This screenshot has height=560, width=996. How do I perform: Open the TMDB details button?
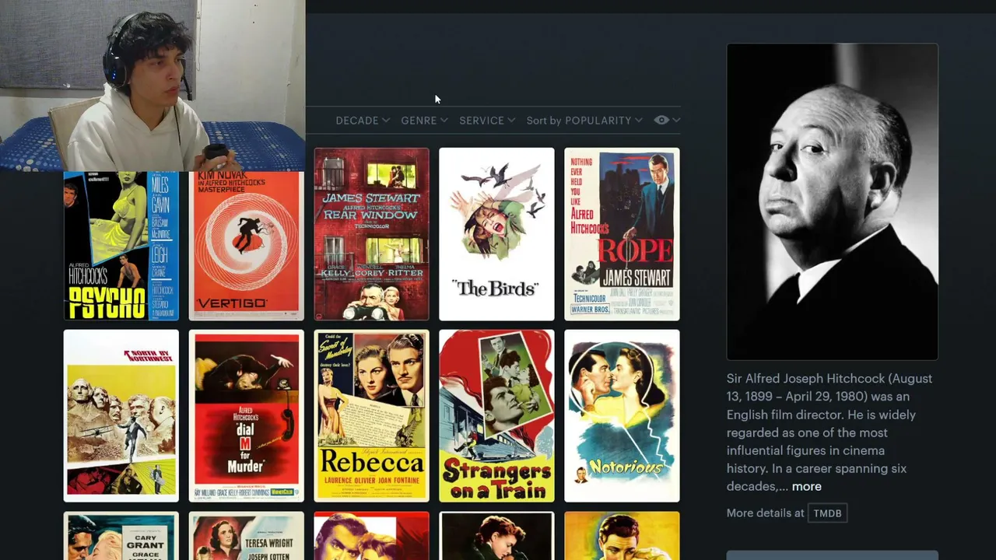[x=827, y=513]
